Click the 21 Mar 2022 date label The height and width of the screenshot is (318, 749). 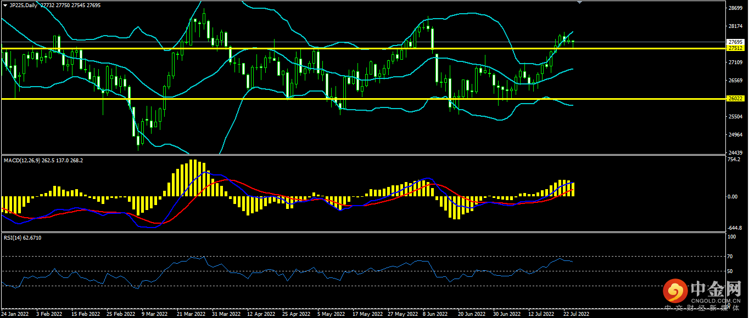click(191, 314)
